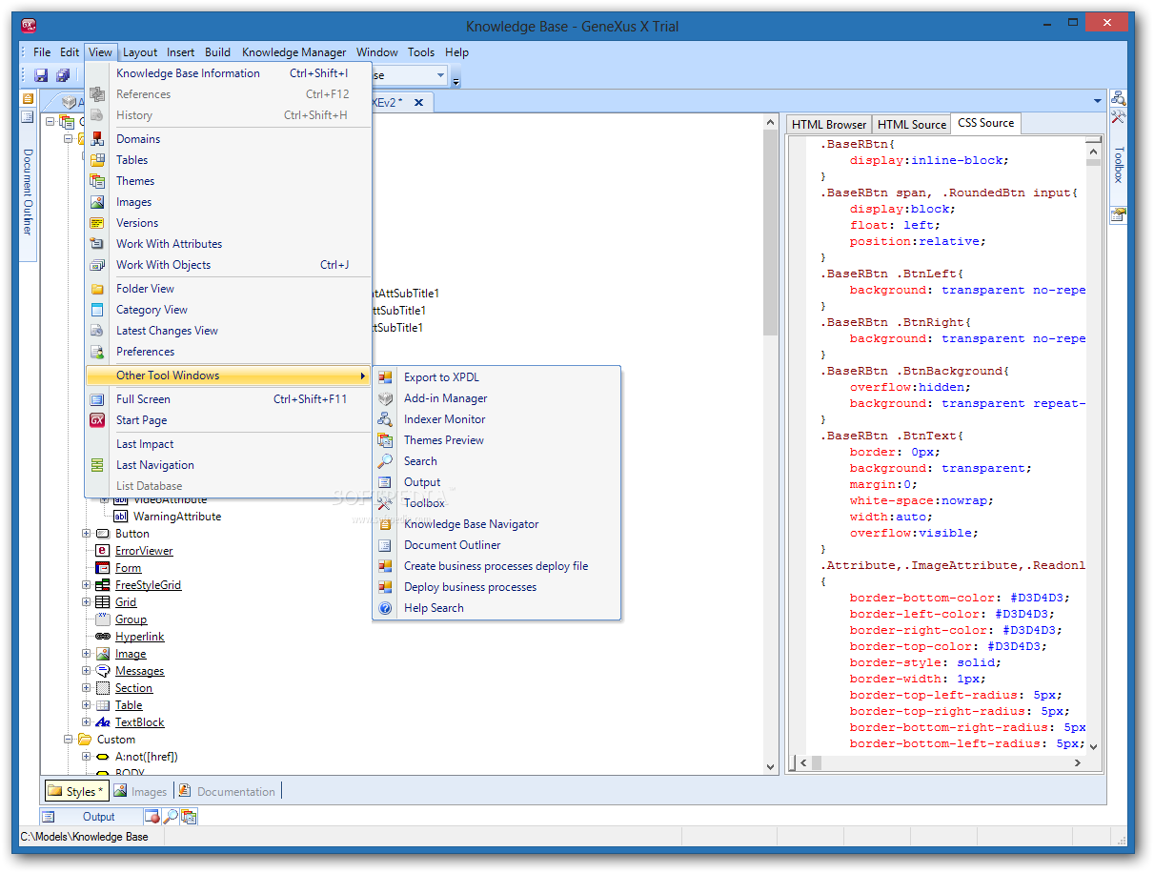Open the Domains view from the View menu
The image size is (1154, 873).
click(x=229, y=139)
